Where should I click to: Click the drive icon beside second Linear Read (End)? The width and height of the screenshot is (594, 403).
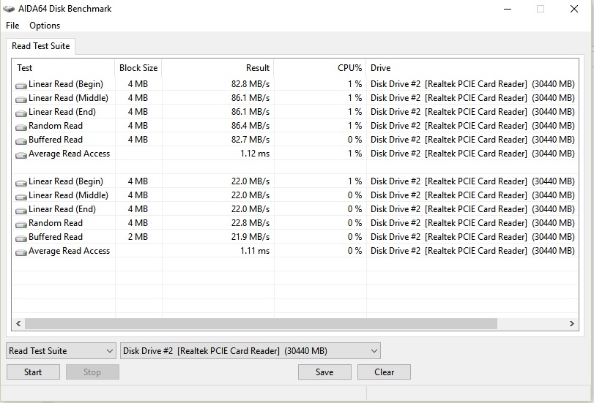click(x=21, y=210)
